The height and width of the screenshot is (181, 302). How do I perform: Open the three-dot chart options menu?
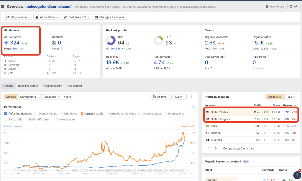(x=192, y=97)
